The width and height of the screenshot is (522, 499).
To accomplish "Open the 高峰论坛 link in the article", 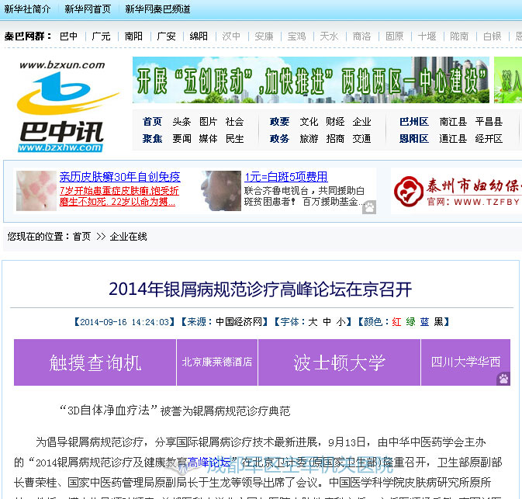I will (209, 462).
